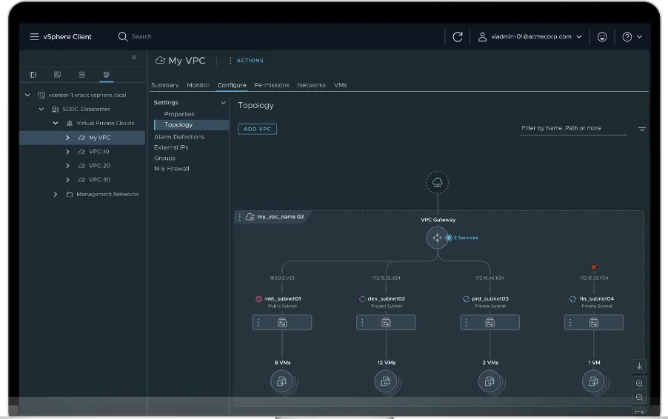Open the dev_subnet02 box kebab menu

pyautogui.click(x=363, y=323)
